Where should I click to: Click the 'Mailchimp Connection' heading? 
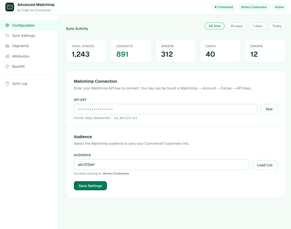click(x=95, y=81)
